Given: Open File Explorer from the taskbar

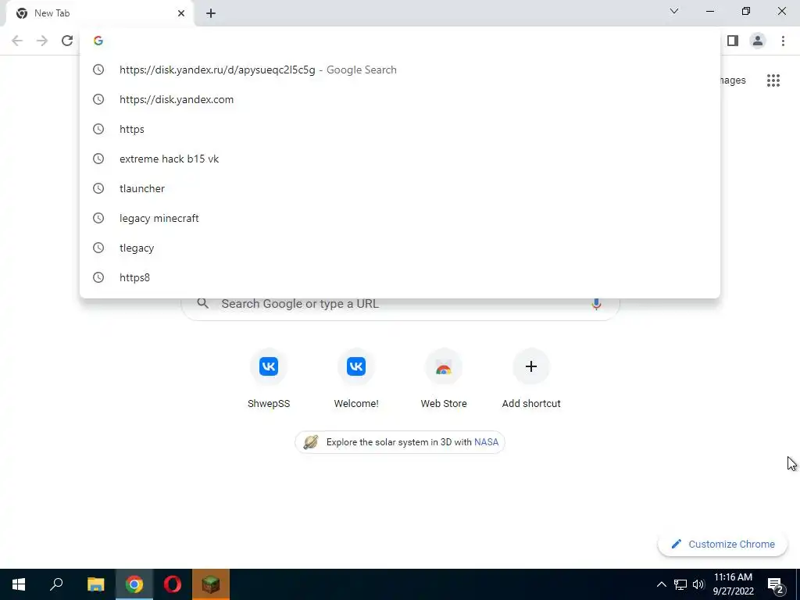Looking at the screenshot, I should (95, 584).
